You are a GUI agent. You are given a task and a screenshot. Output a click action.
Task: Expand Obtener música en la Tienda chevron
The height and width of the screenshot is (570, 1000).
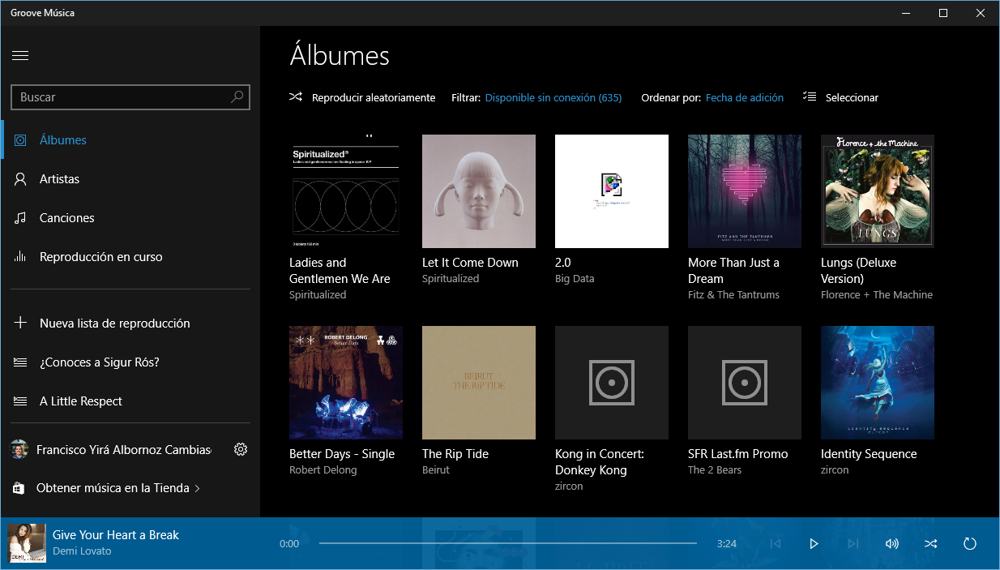197,488
